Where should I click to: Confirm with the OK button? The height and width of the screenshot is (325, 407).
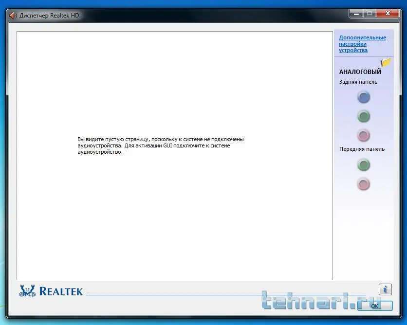[x=375, y=306]
